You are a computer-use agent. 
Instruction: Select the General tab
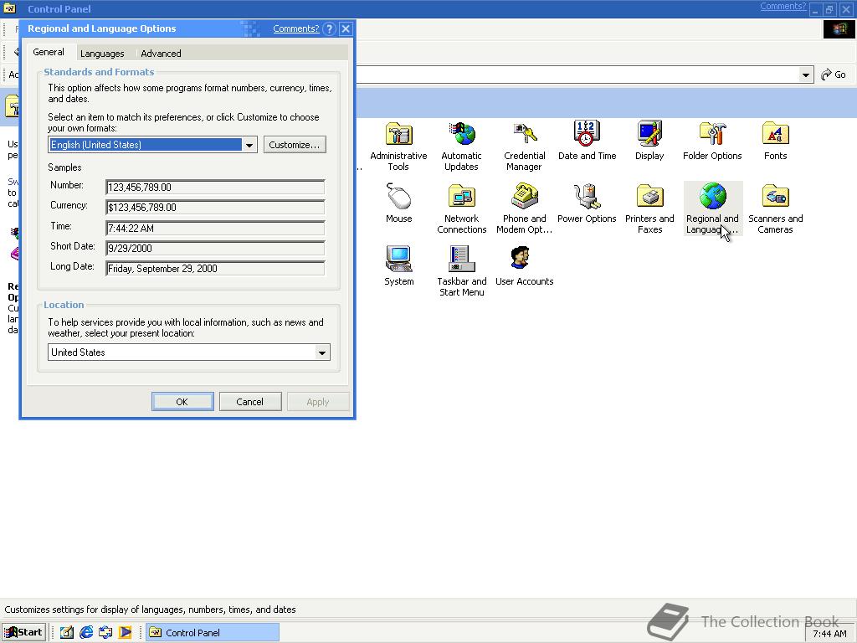point(49,52)
